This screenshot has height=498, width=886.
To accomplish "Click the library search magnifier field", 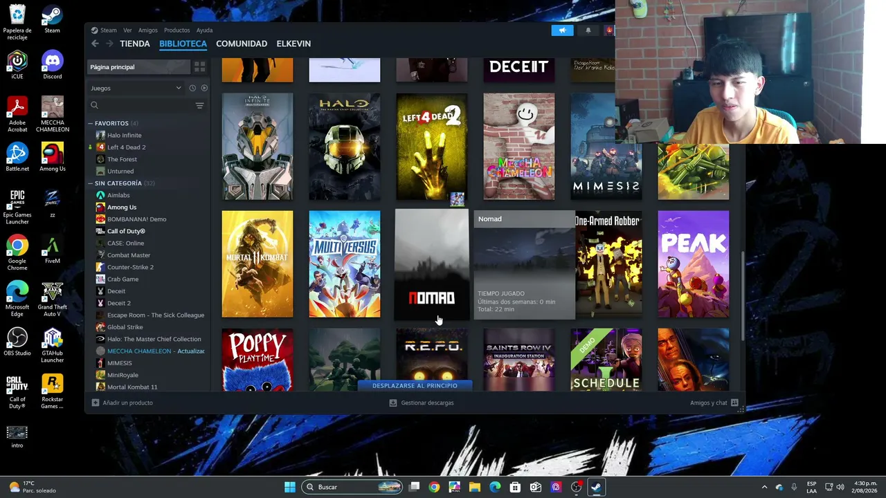I will click(x=141, y=105).
